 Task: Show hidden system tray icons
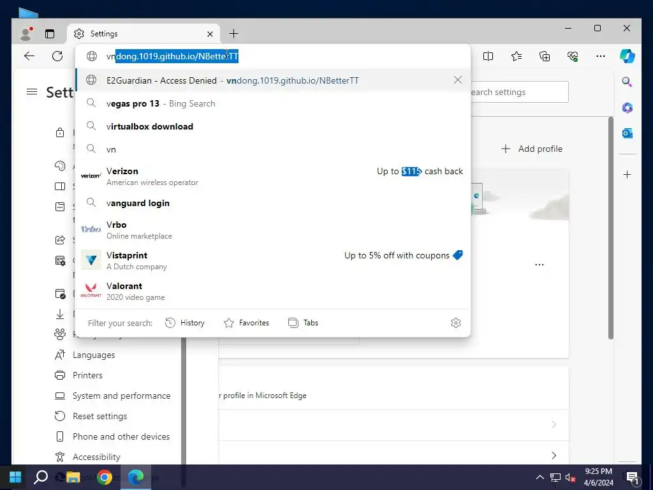539,477
